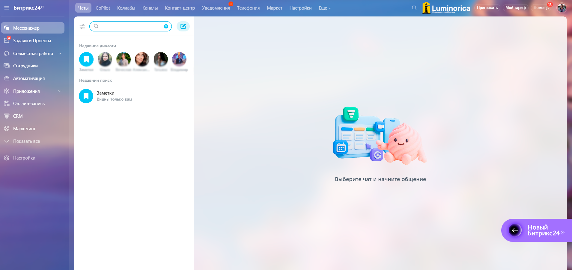Clear the chat search field
Screen dimensions: 572x270
pyautogui.click(x=166, y=26)
